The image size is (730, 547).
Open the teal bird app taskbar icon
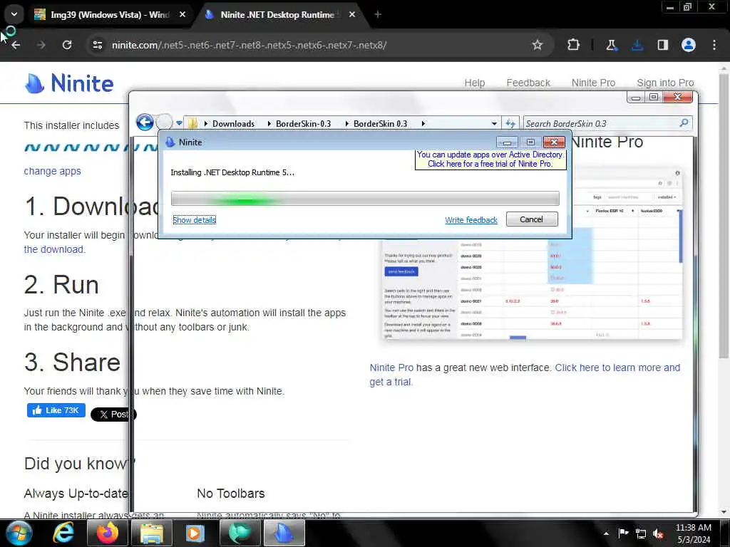click(240, 533)
